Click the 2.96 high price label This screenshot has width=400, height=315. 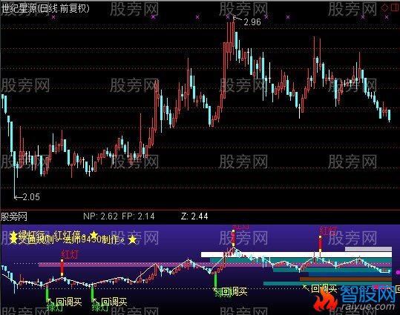pyautogui.click(x=252, y=22)
